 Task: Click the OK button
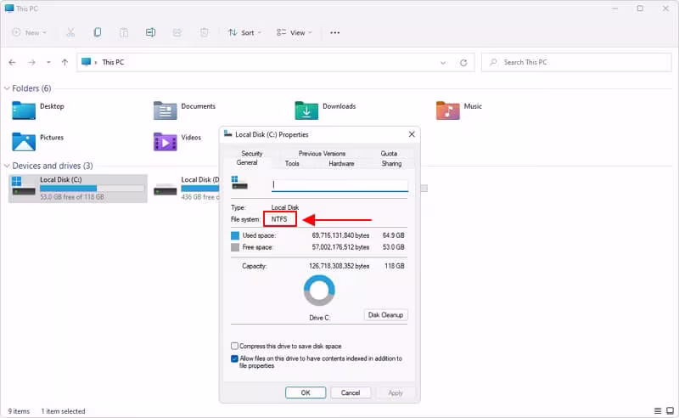306,393
